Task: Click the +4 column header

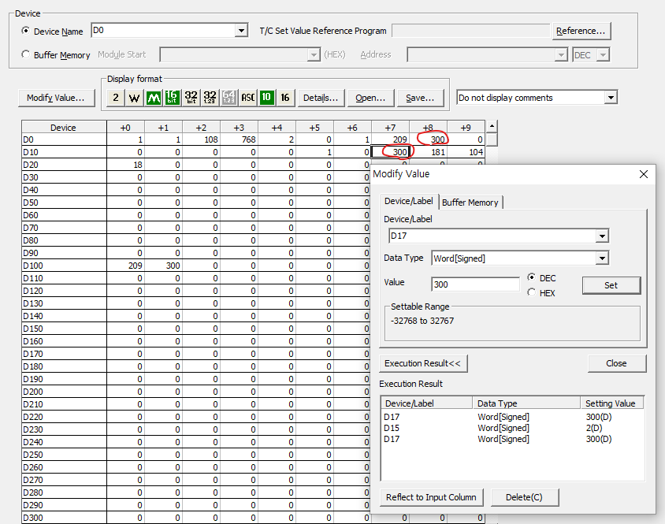Action: [277, 128]
